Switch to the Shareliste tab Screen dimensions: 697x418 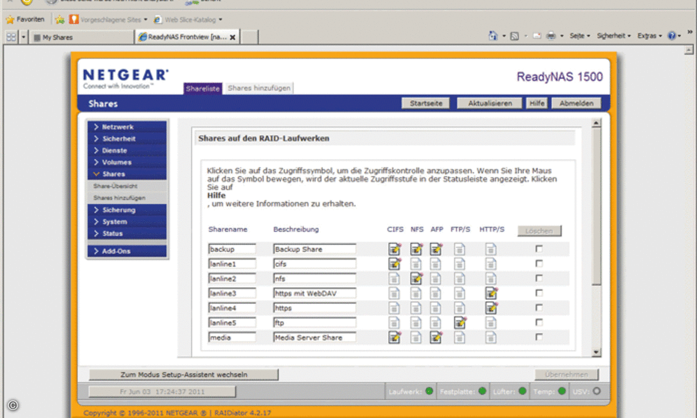point(203,88)
